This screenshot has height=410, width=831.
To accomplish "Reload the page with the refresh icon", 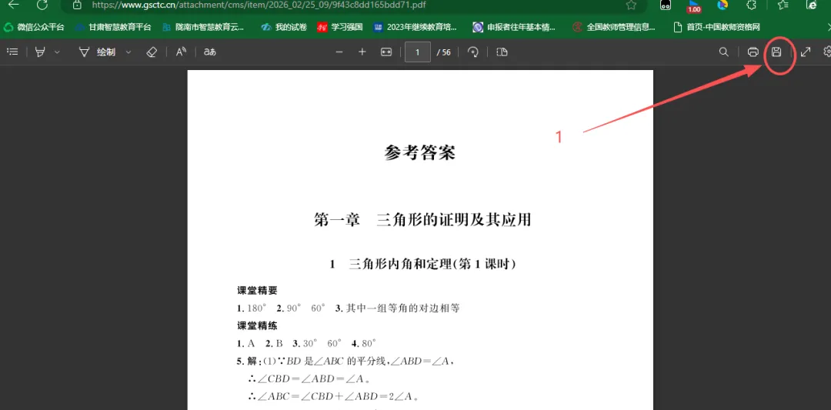I will coord(42,5).
